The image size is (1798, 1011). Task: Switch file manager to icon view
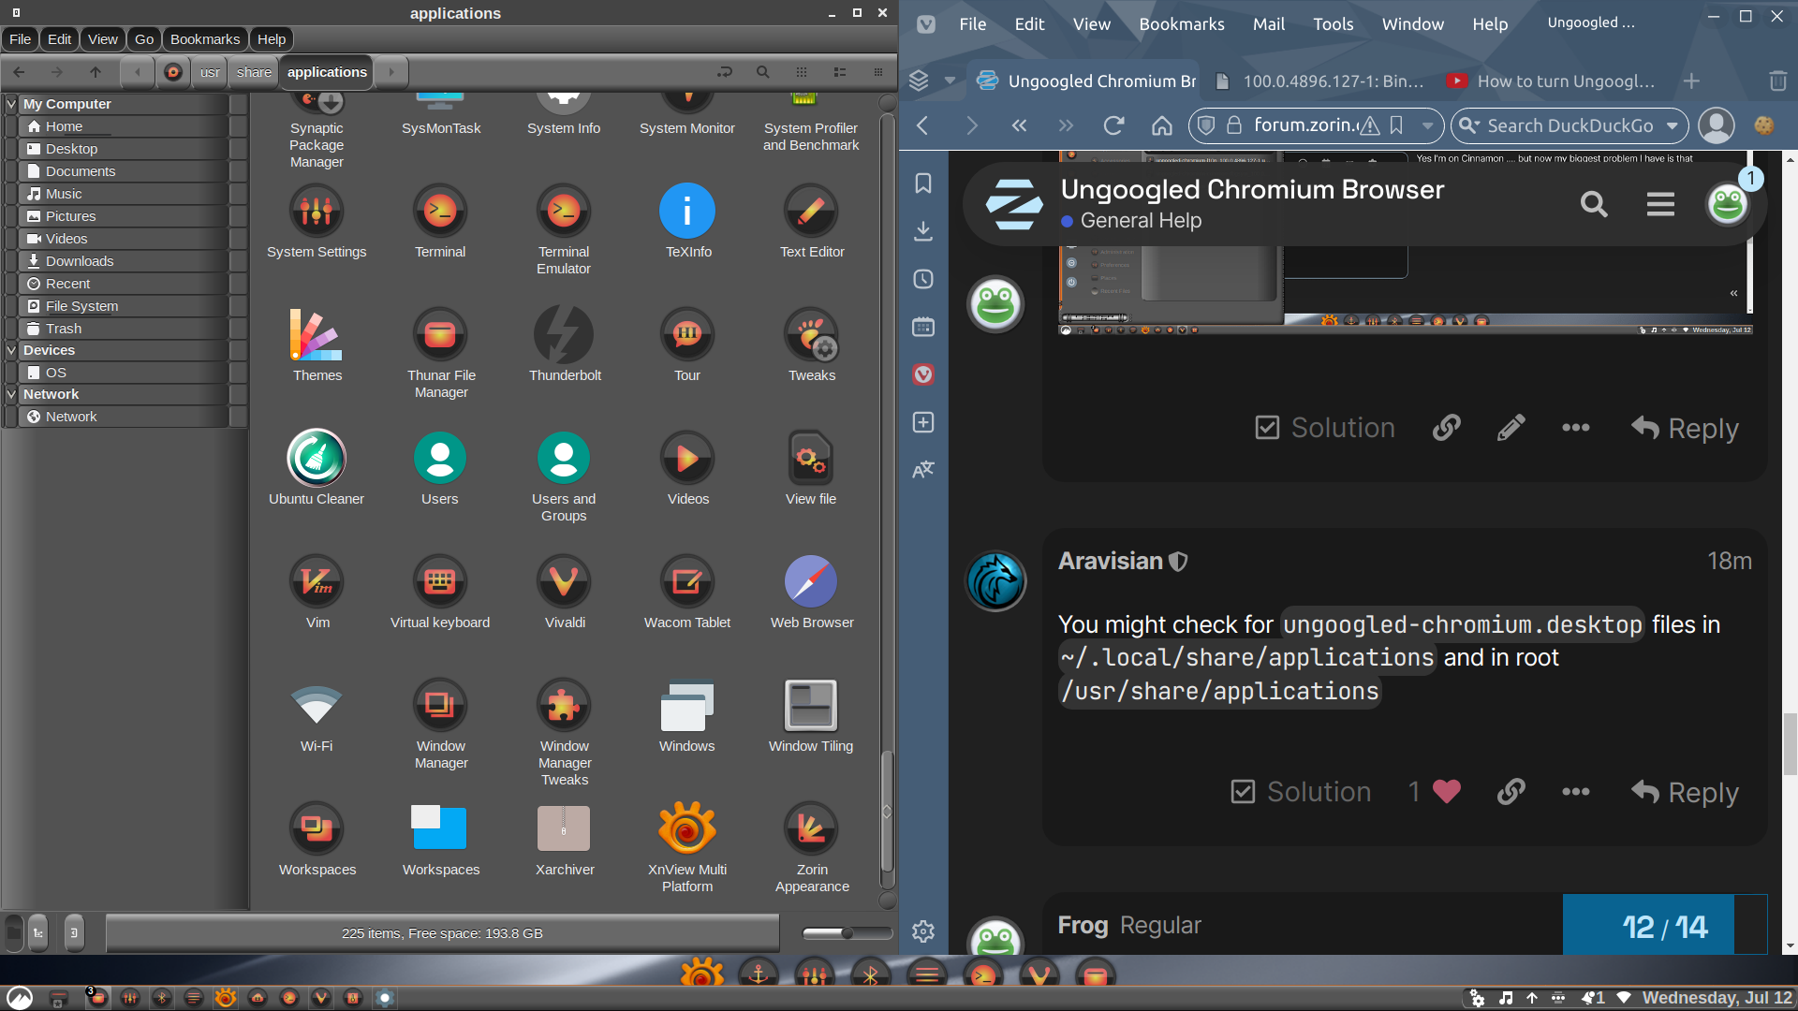coord(802,72)
